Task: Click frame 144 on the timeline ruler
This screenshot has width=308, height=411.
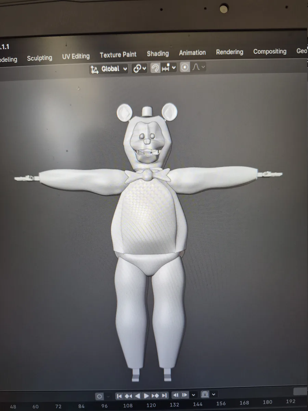Action: [x=197, y=404]
